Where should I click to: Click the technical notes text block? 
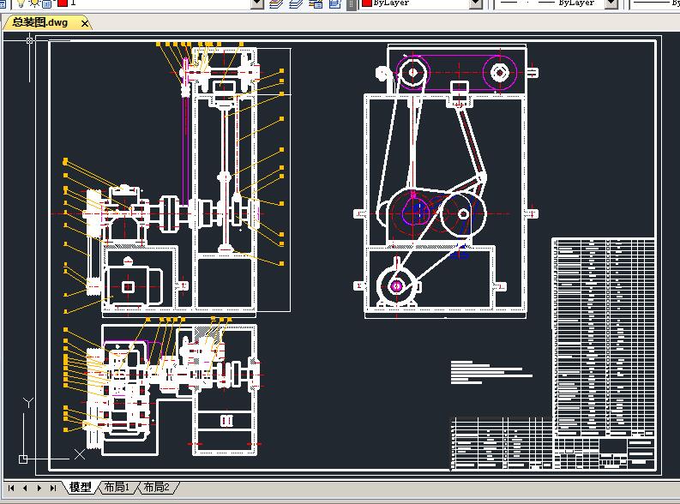coord(491,372)
